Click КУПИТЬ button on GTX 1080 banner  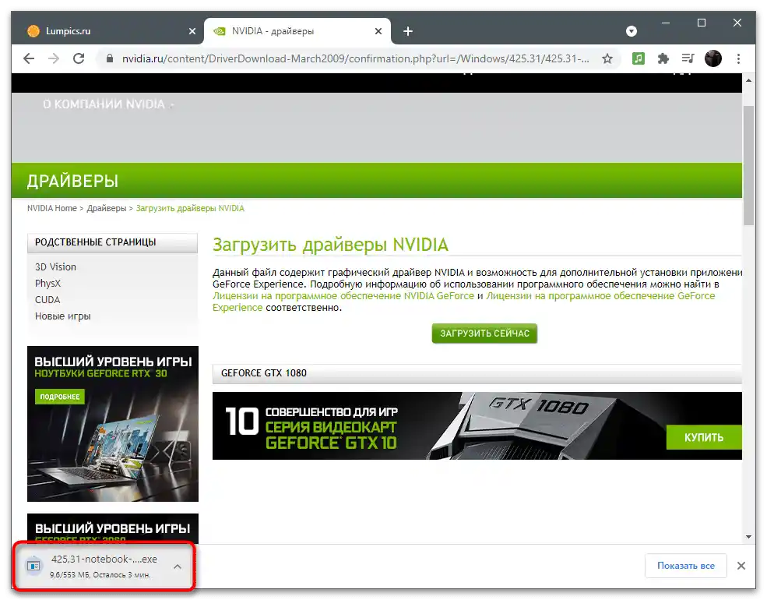pos(703,437)
